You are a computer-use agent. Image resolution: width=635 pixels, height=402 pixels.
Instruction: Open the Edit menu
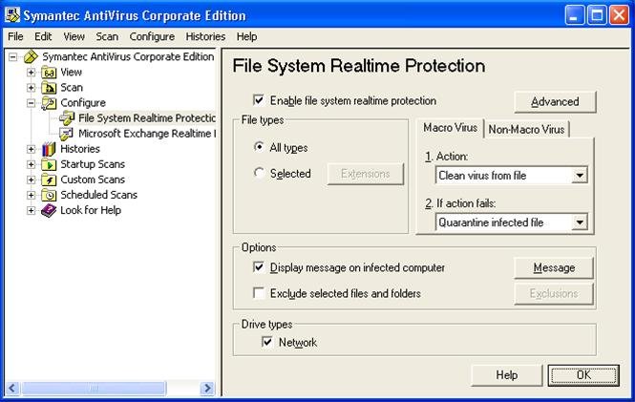click(x=43, y=37)
